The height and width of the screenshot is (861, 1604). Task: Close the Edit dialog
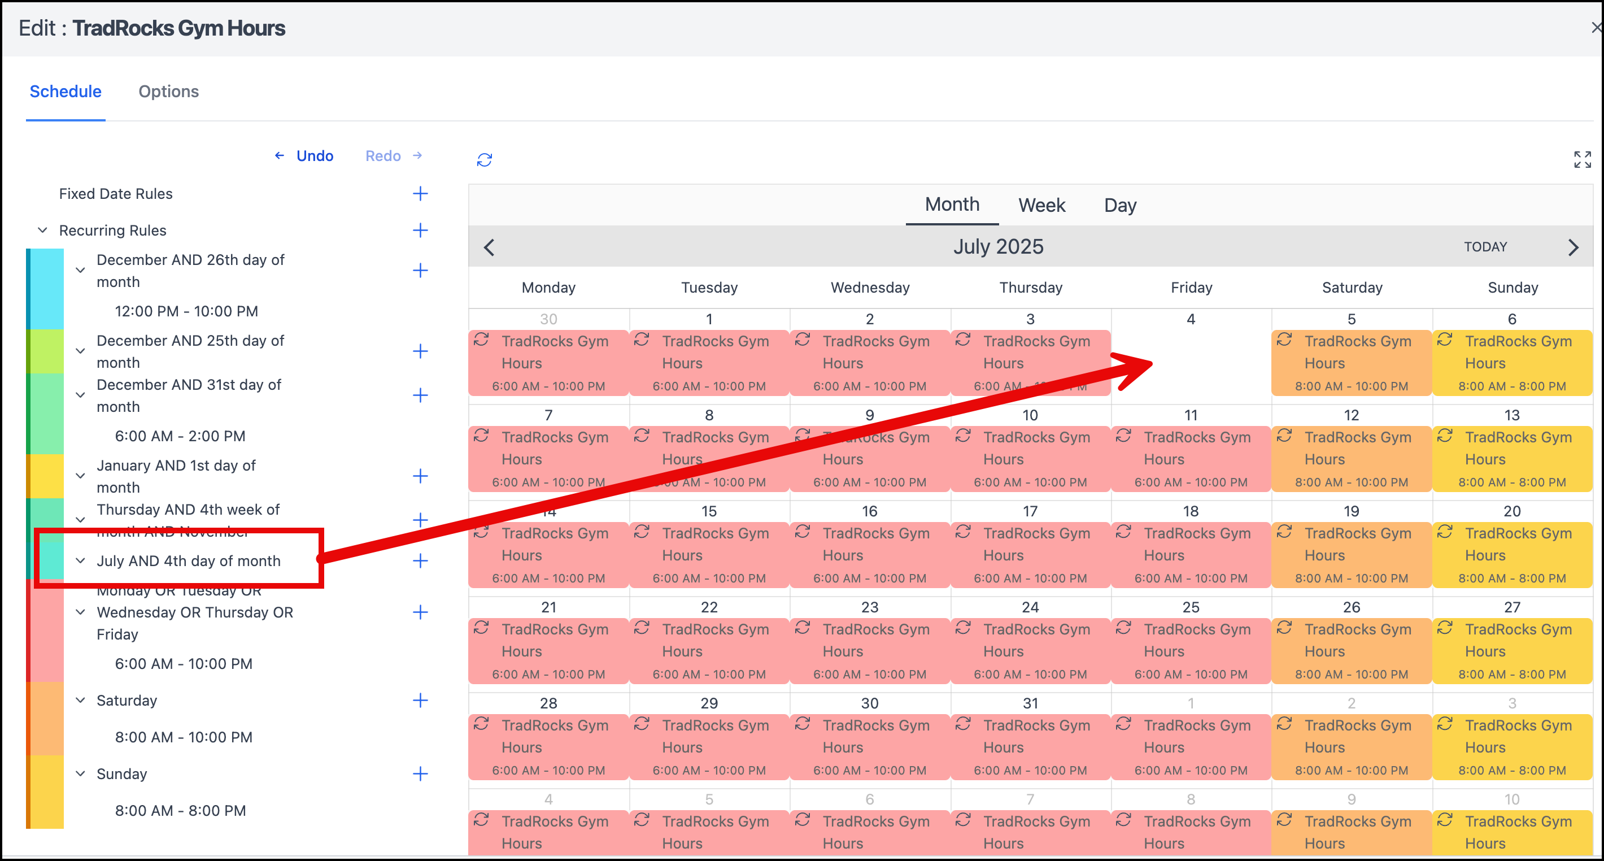(1596, 28)
